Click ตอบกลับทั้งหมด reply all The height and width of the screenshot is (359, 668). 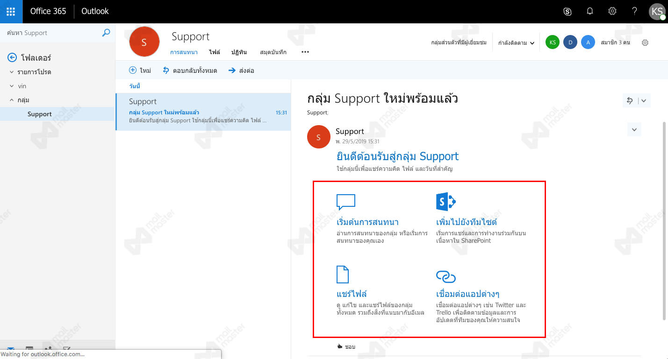(x=189, y=70)
